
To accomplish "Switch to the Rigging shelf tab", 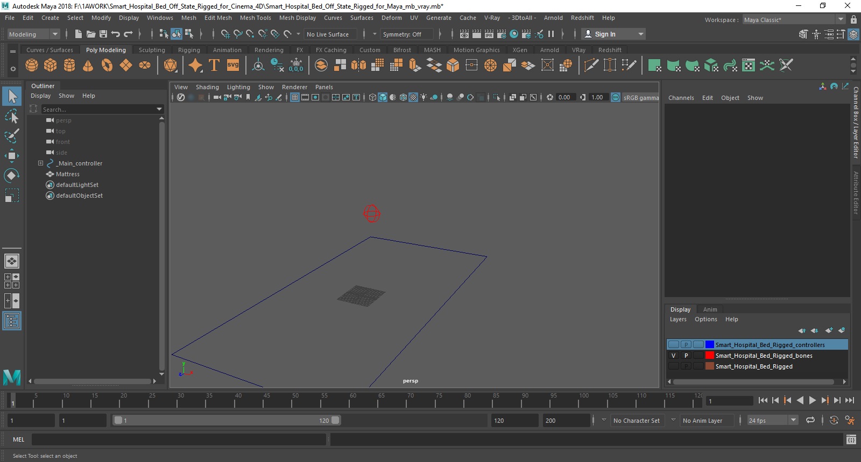I will coord(189,50).
